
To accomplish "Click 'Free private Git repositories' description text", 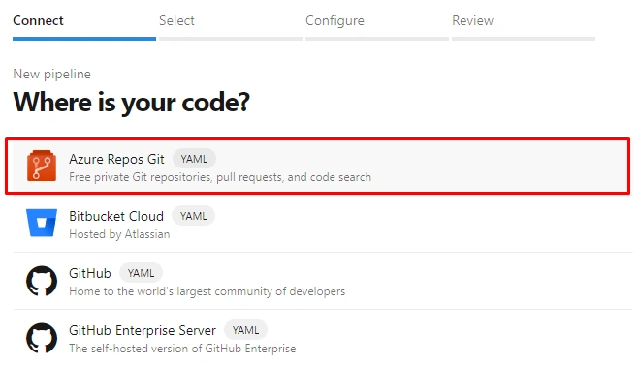I will pyautogui.click(x=220, y=177).
